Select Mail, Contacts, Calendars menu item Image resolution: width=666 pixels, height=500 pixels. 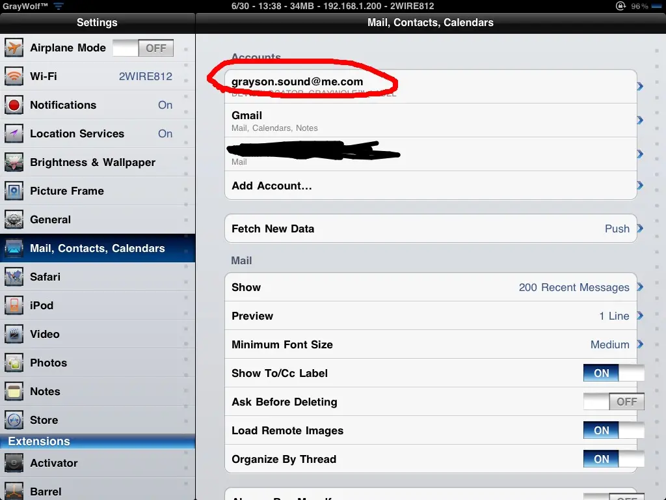pos(98,249)
